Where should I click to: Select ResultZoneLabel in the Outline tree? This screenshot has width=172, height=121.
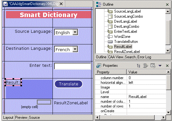click(x=127, y=52)
